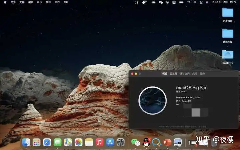Open the 编辑 menu
The height and width of the screenshot is (150, 240).
click(x=31, y=2)
